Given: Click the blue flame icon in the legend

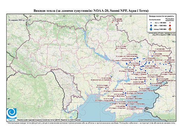Looking at the screenshot, I should click(x=151, y=29).
